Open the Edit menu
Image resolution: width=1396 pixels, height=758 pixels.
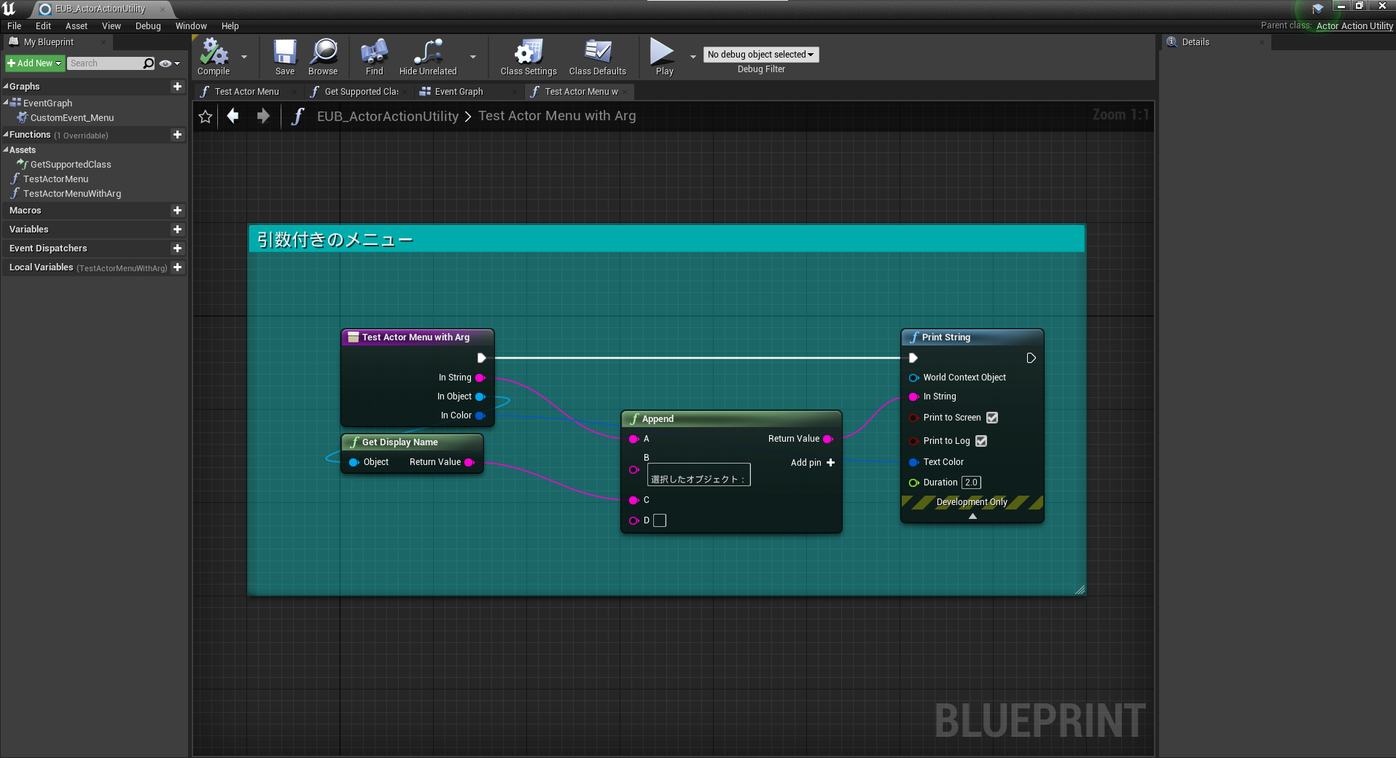[43, 26]
